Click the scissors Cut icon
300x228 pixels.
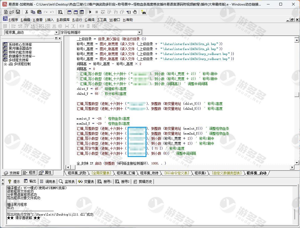coord(27,12)
